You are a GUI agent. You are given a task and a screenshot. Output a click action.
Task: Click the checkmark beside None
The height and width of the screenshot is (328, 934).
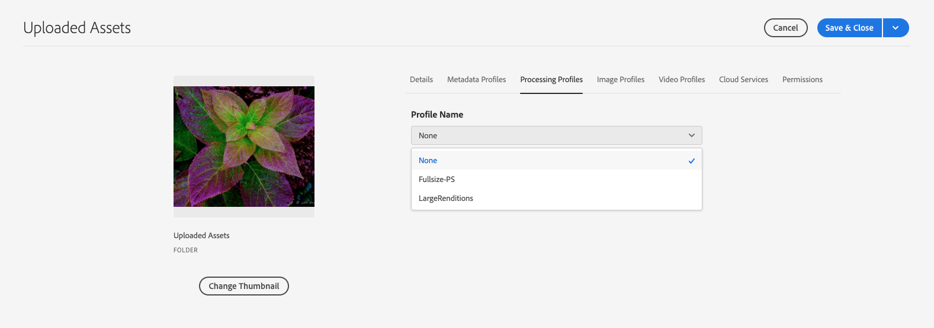click(691, 161)
